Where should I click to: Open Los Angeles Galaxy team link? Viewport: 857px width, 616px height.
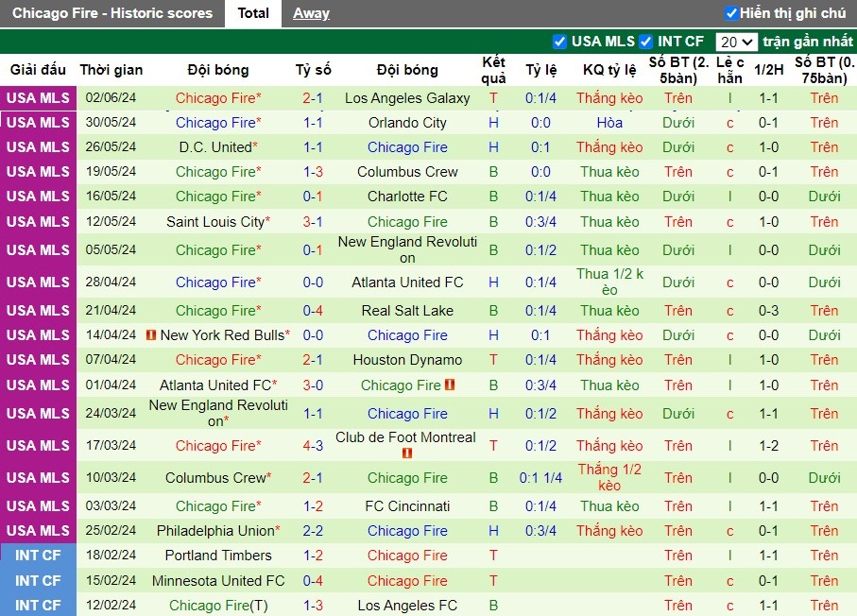tap(407, 98)
